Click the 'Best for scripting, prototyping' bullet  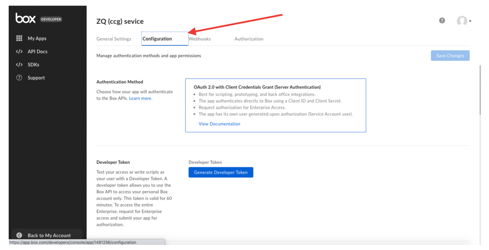pos(257,94)
